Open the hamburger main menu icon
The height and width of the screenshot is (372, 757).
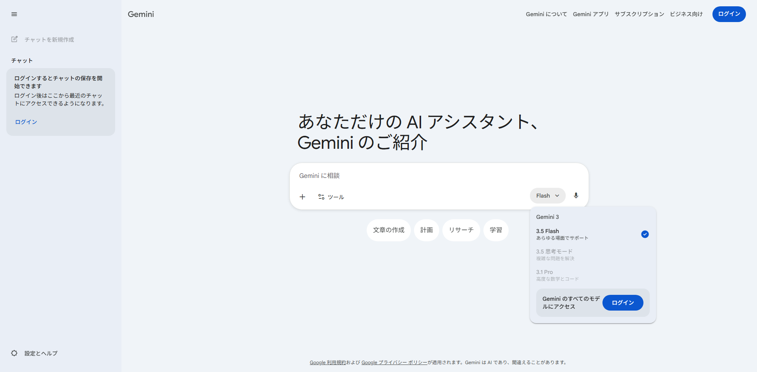pyautogui.click(x=14, y=14)
